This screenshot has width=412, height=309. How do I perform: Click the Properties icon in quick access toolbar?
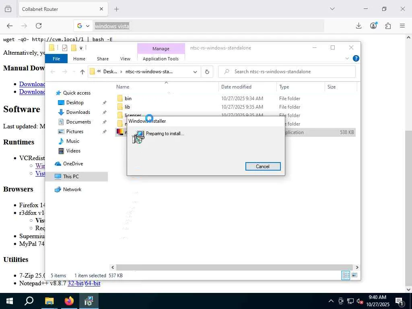65,48
